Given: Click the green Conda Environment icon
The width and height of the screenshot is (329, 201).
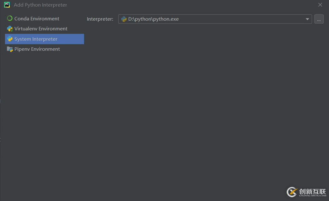Looking at the screenshot, I should (x=10, y=18).
